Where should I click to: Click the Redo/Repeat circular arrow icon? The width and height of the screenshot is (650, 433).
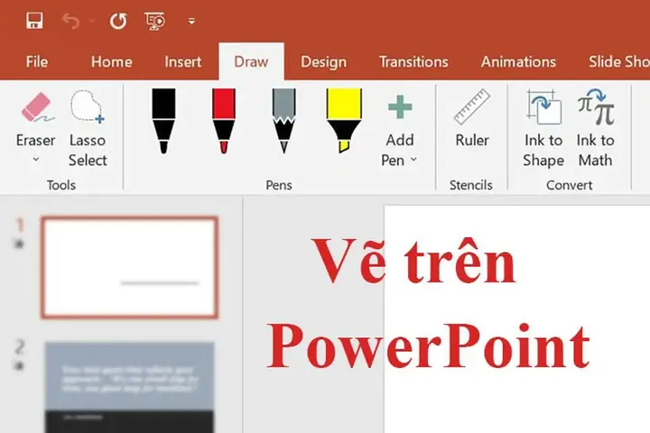118,21
